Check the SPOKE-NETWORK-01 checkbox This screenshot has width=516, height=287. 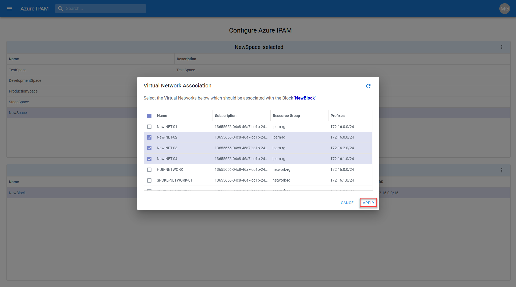click(x=149, y=180)
